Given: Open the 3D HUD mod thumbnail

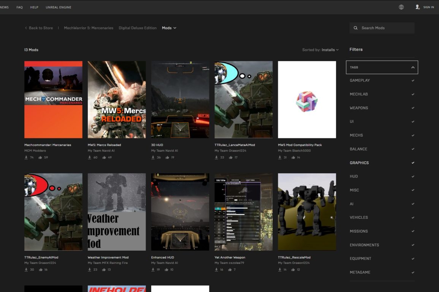Looking at the screenshot, I should tap(180, 99).
